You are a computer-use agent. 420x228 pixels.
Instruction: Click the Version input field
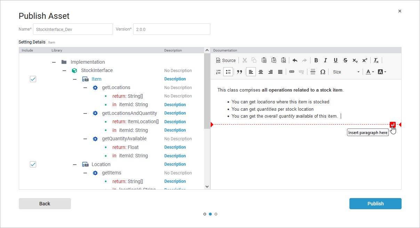coord(172,29)
